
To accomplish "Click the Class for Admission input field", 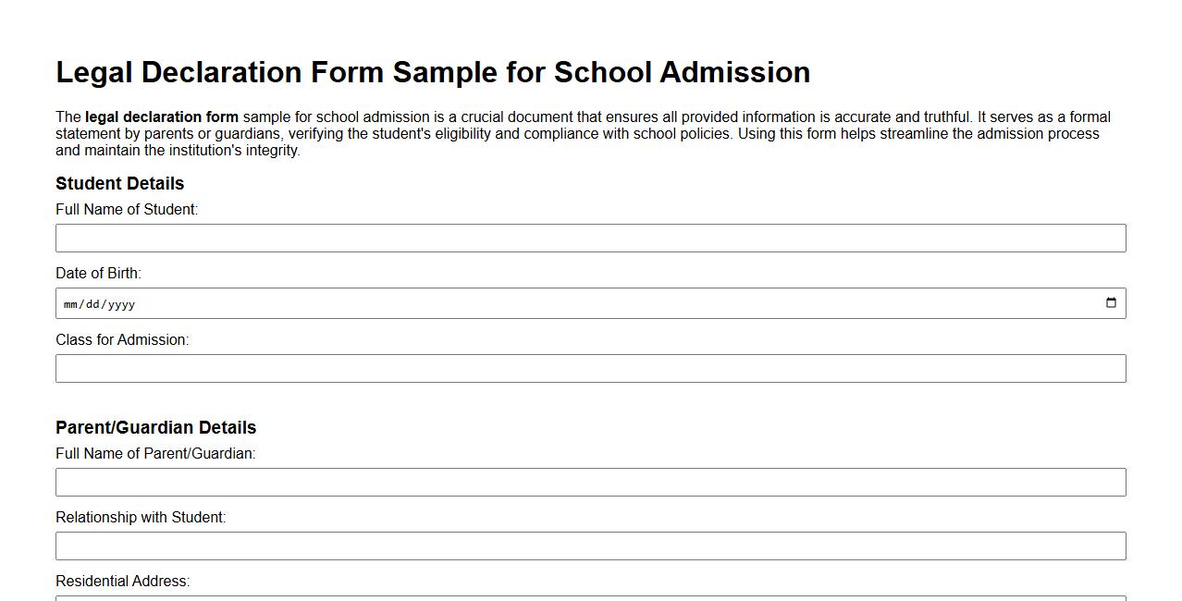I will coord(591,368).
